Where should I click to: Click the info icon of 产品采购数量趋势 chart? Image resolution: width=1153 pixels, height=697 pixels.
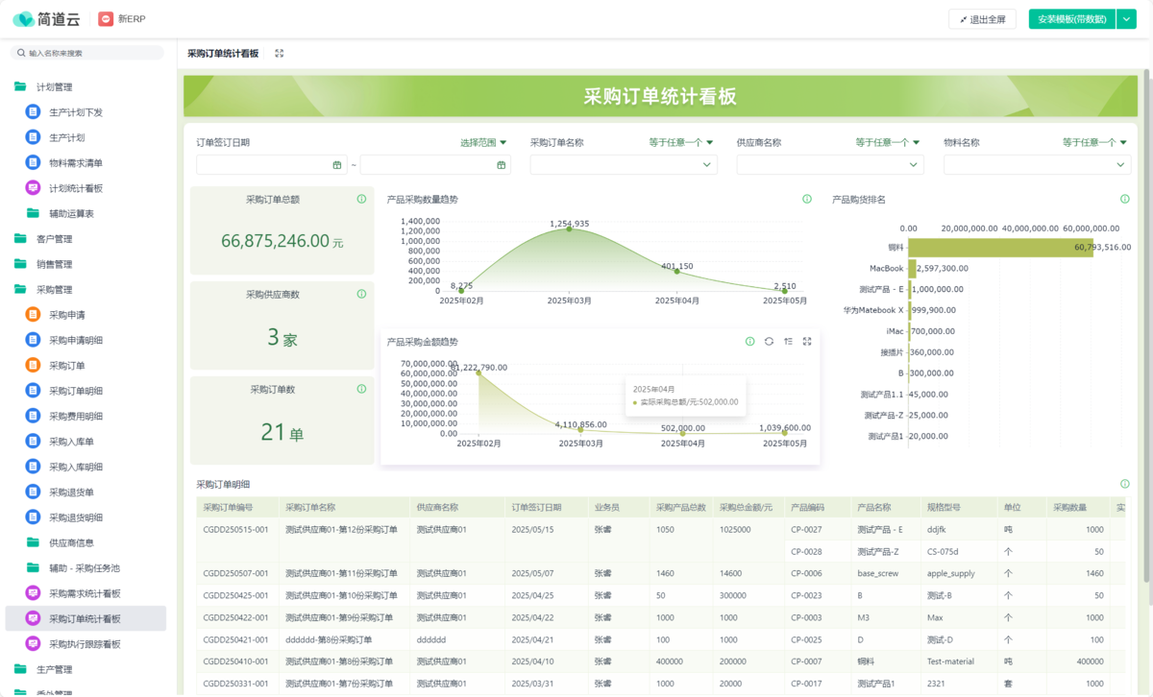(x=807, y=200)
